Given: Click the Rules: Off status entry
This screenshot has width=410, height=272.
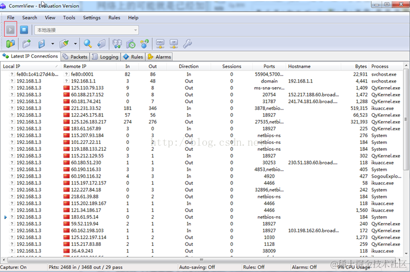Looking at the screenshot, I should coord(254,267).
